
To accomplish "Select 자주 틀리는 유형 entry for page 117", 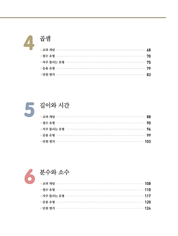I will [x=53, y=196].
